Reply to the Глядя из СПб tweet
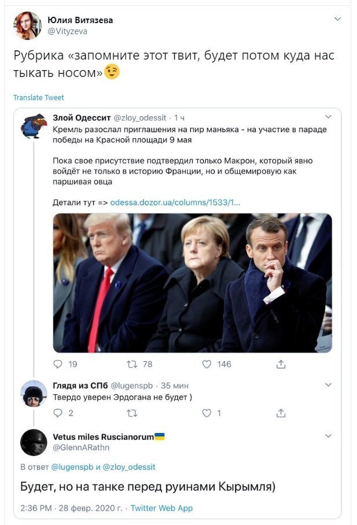357x525 pixels. [x=58, y=413]
